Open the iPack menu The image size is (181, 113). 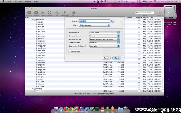(9, 1)
